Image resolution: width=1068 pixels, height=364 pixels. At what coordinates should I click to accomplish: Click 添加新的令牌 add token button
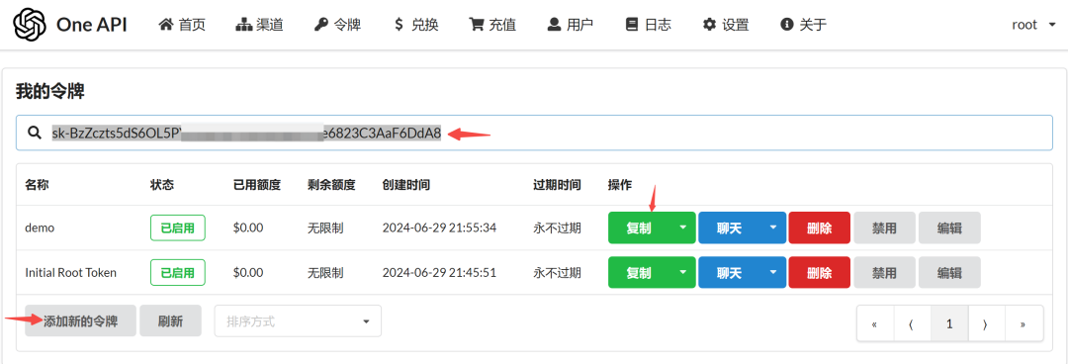80,321
